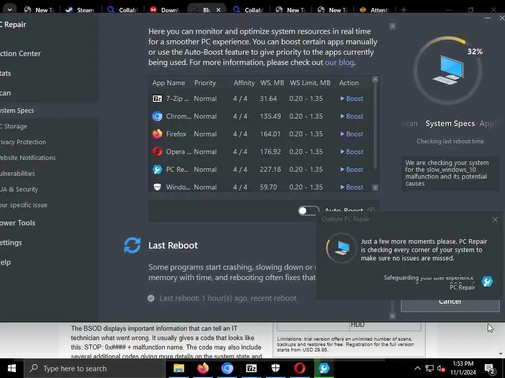This screenshot has width=505, height=378.
Task: Click the scan progress ring showing 32%
Action: (448, 70)
